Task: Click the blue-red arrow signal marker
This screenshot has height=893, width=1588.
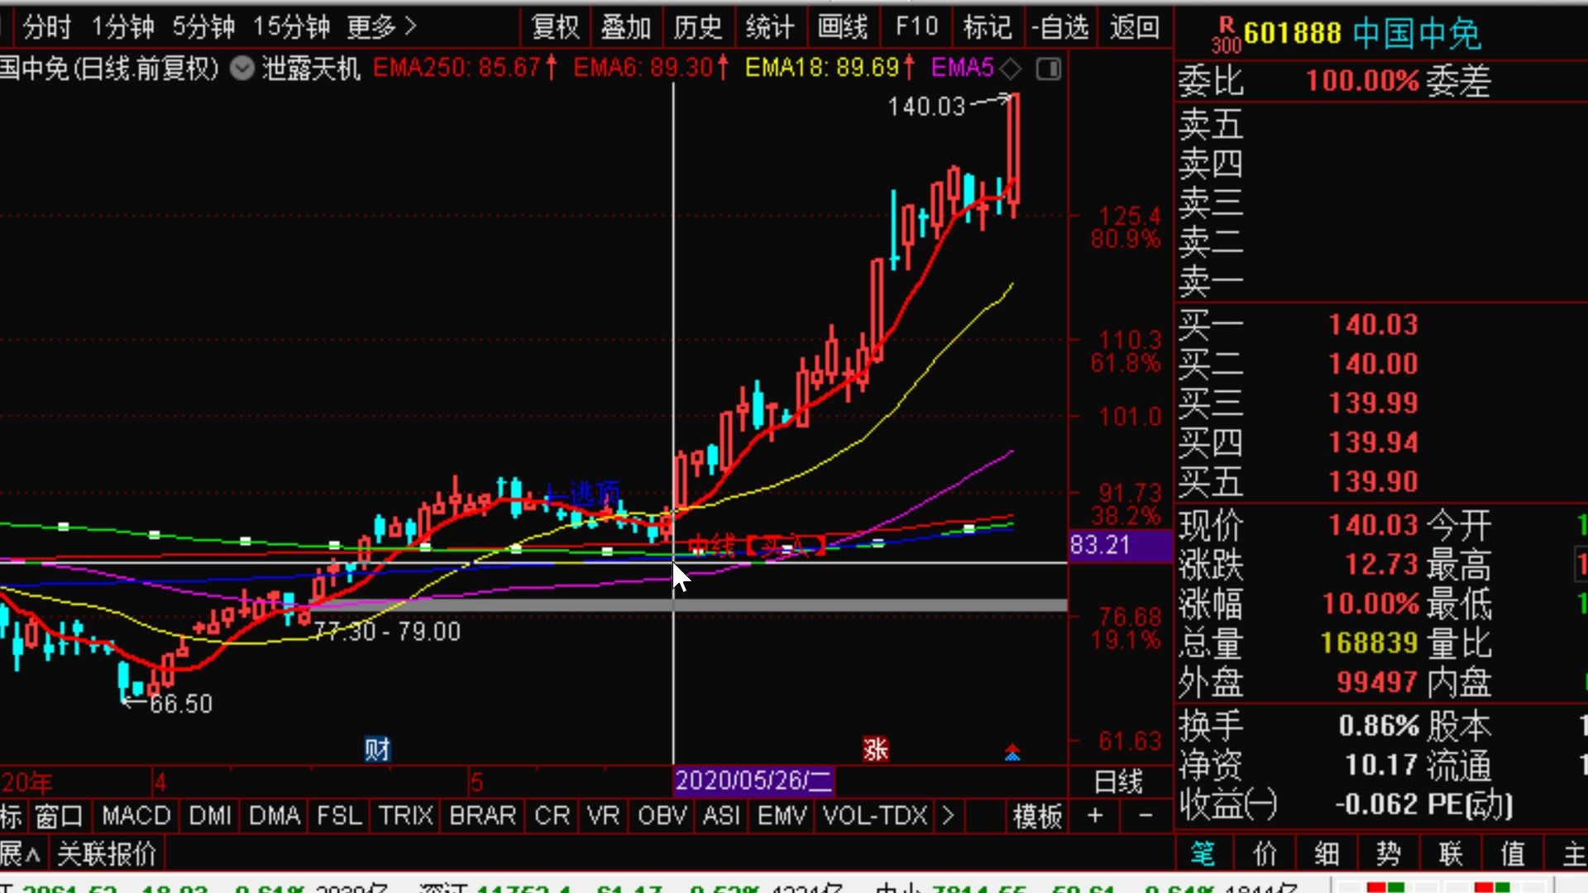Action: tap(1012, 752)
